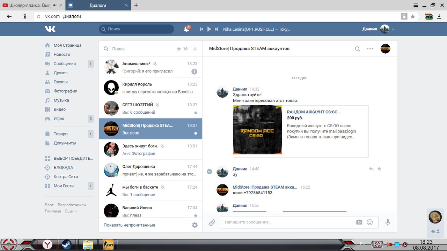
Task: Open the Кирилл Король conversation
Action: click(151, 88)
